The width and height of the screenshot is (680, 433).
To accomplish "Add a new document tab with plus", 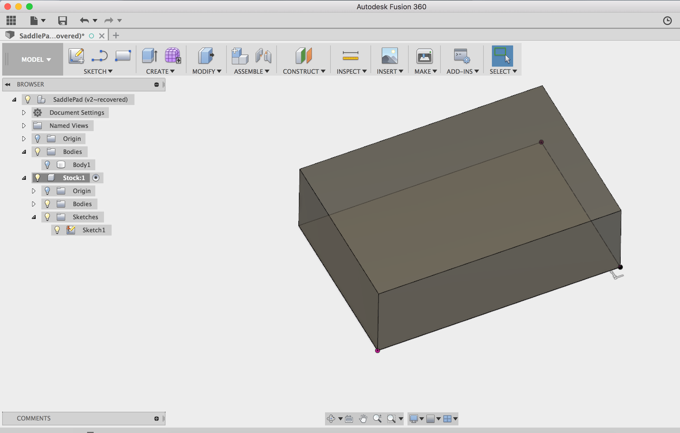I will tap(116, 36).
